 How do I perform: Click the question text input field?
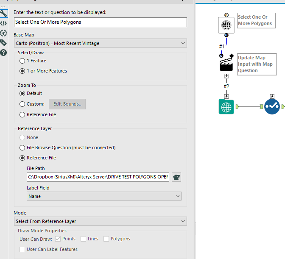point(101,22)
